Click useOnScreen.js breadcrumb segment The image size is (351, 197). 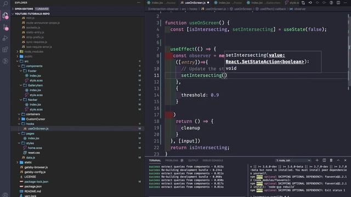tap(216, 9)
